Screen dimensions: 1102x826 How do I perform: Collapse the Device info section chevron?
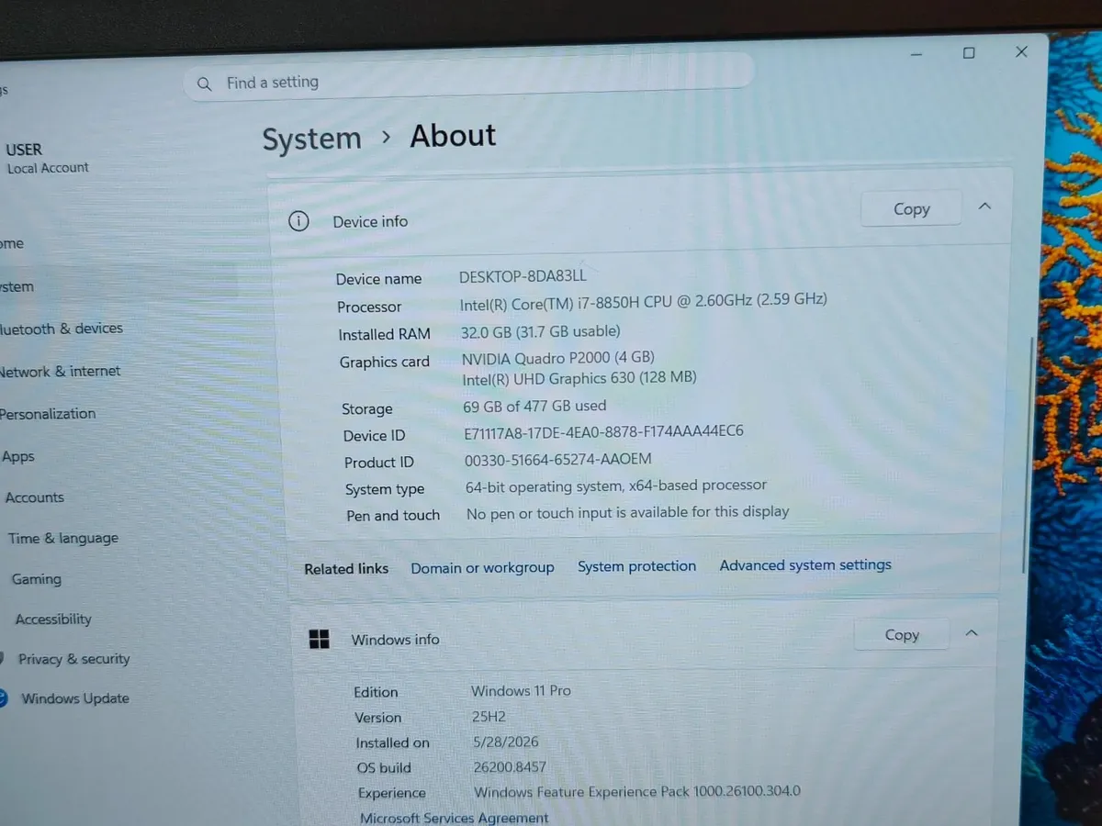(984, 206)
